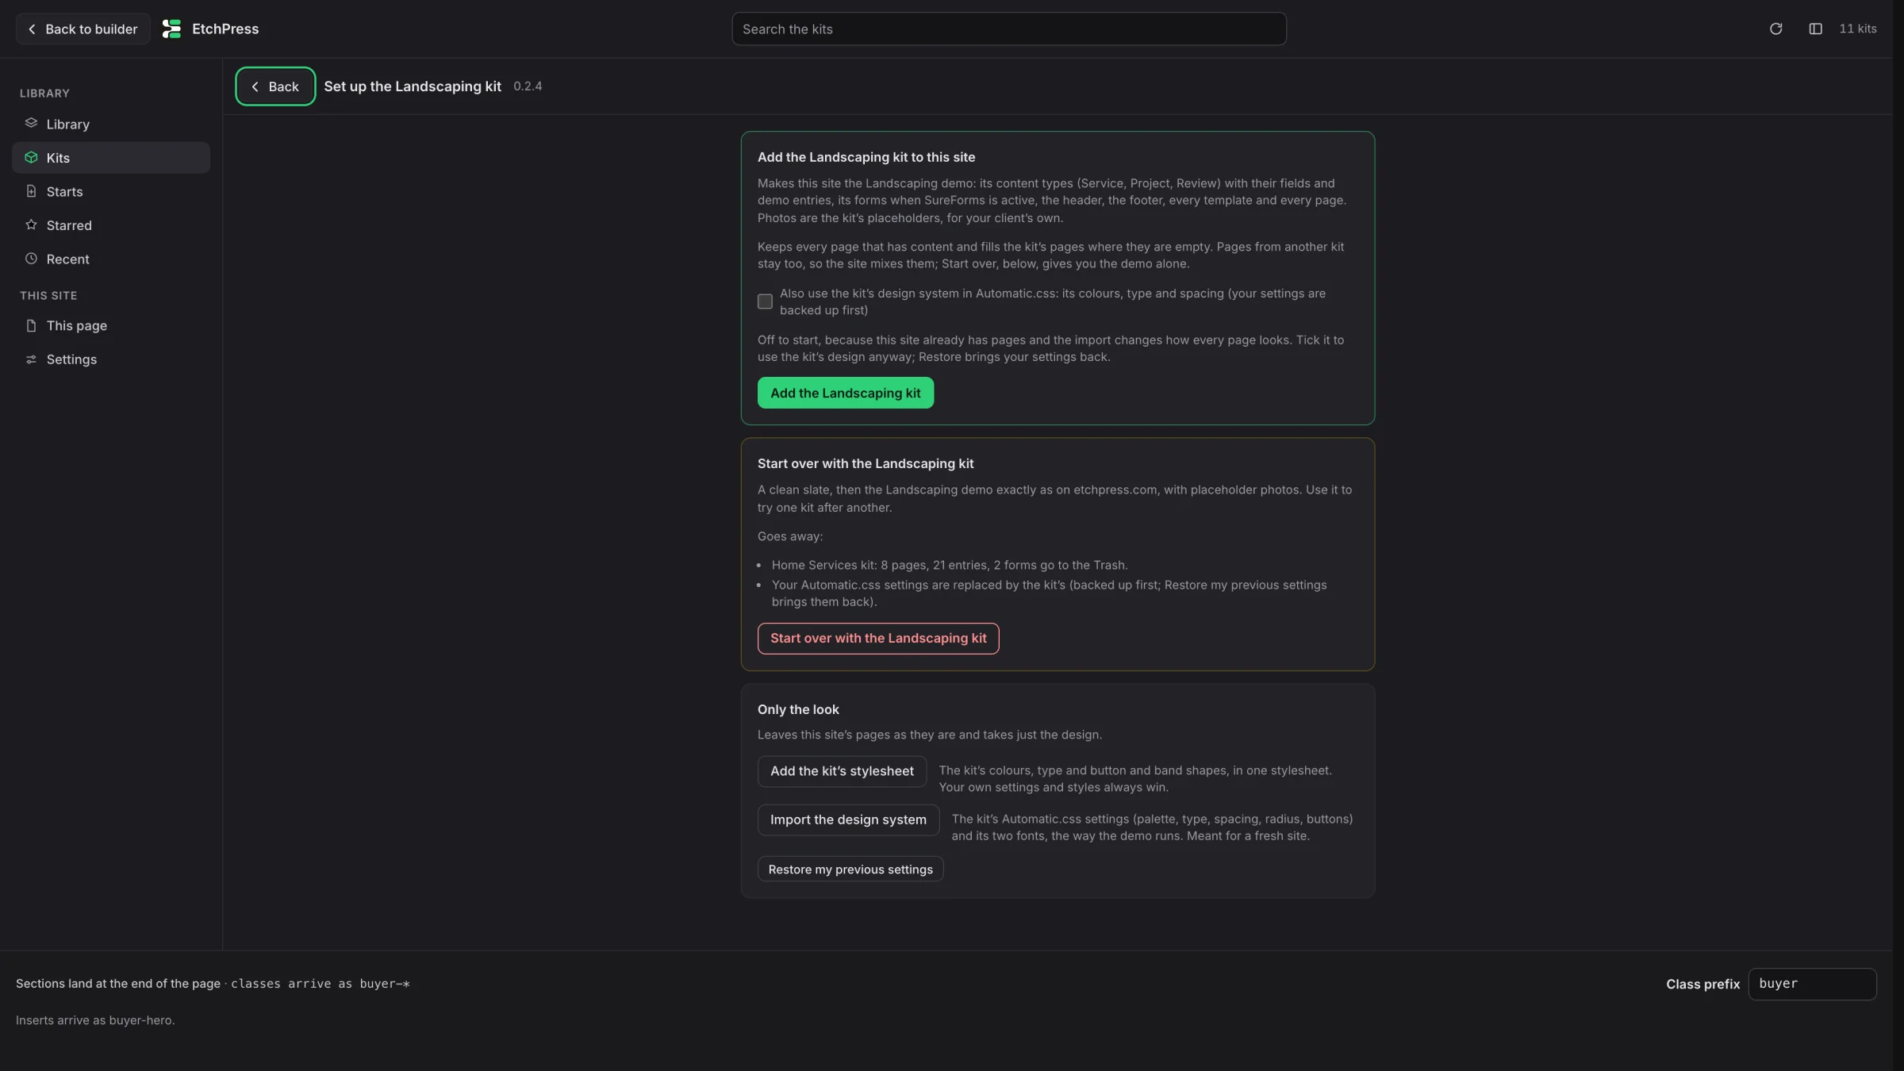Open Starts via its document icon

31,191
